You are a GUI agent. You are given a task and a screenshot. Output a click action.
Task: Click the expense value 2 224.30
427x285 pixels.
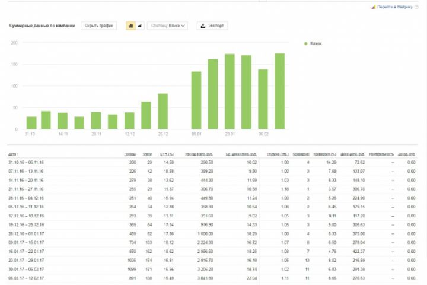click(206, 242)
